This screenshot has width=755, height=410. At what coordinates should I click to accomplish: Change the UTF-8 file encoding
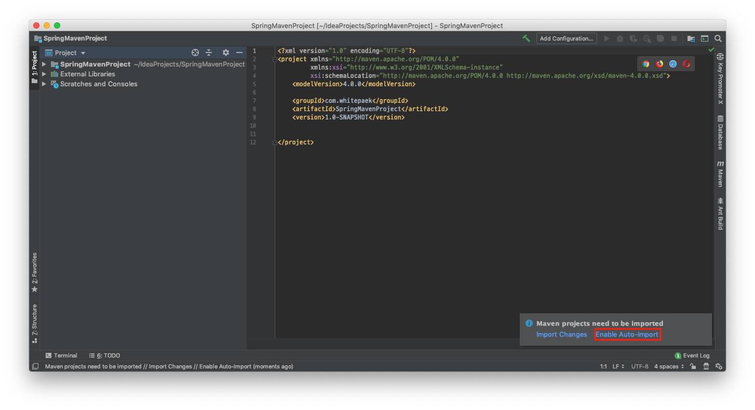[x=640, y=367]
